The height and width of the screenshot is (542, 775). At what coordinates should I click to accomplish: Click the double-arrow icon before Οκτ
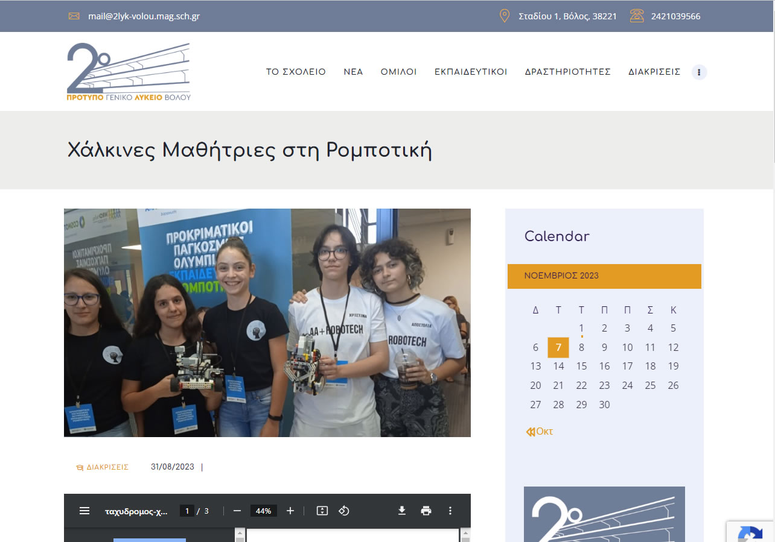[x=530, y=432]
